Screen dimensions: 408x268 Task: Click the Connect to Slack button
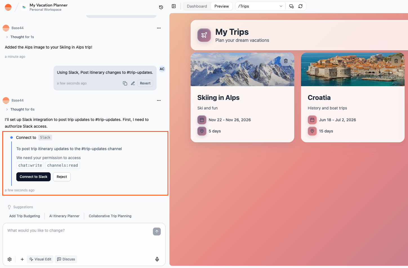[33, 177]
